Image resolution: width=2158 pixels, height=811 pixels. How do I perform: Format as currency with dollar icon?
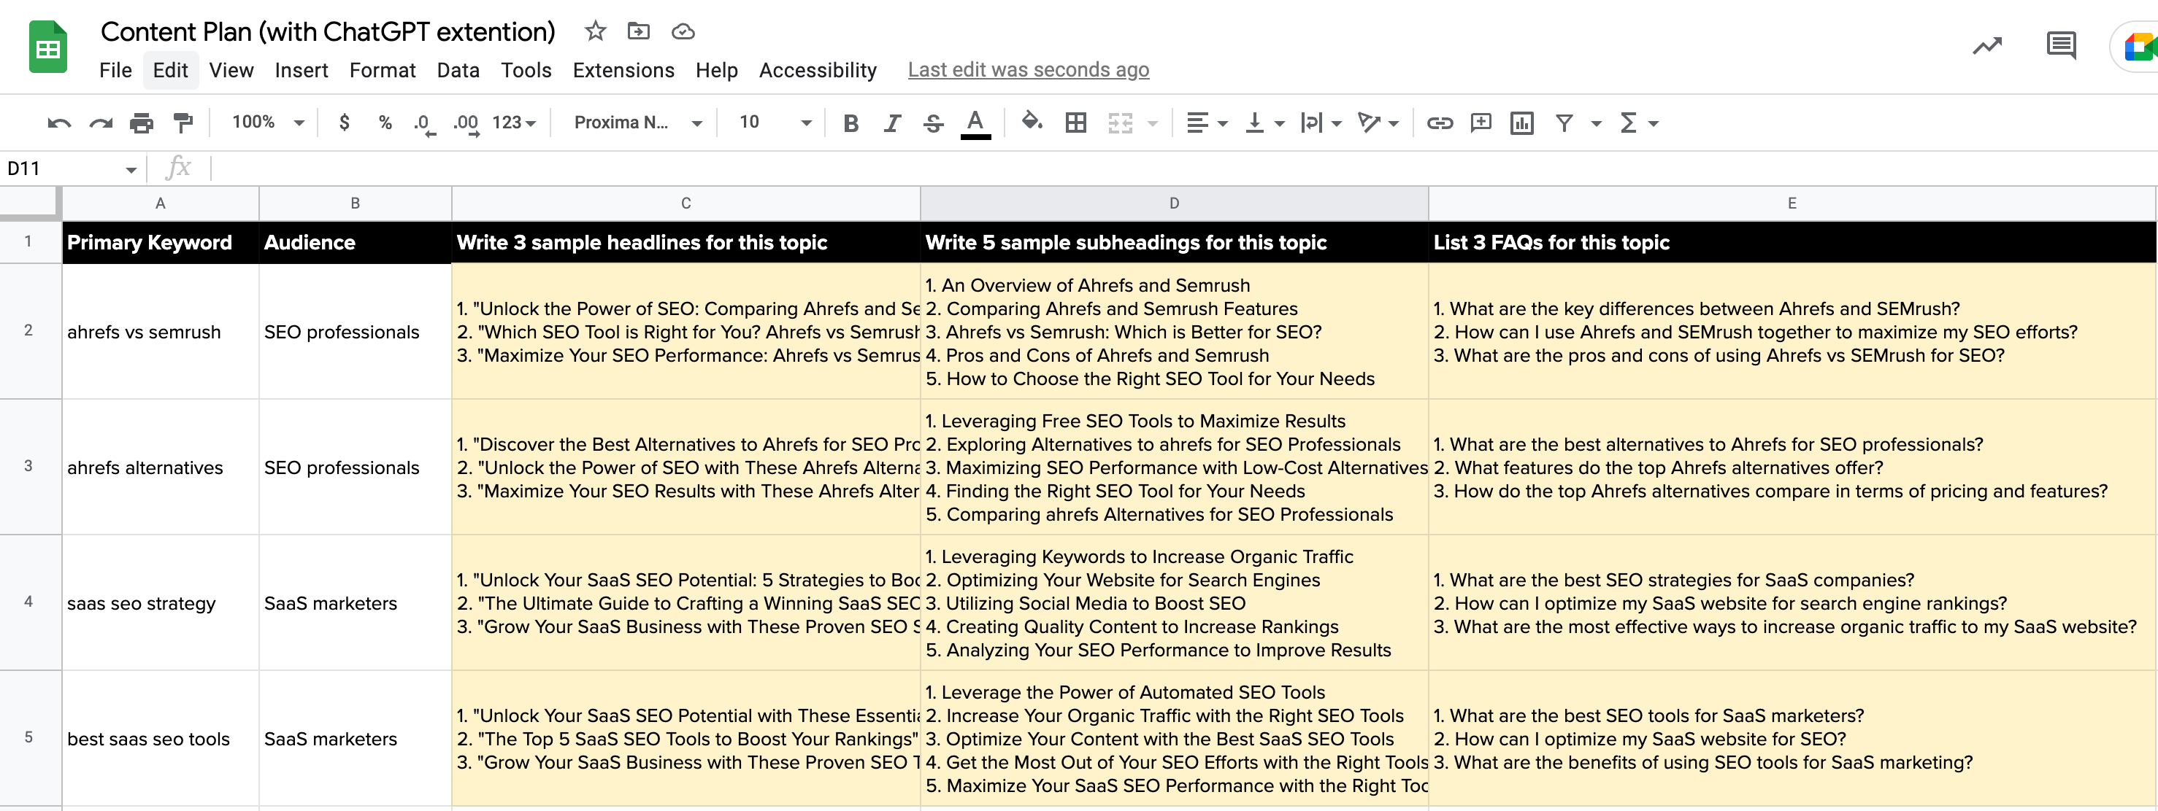coord(345,123)
